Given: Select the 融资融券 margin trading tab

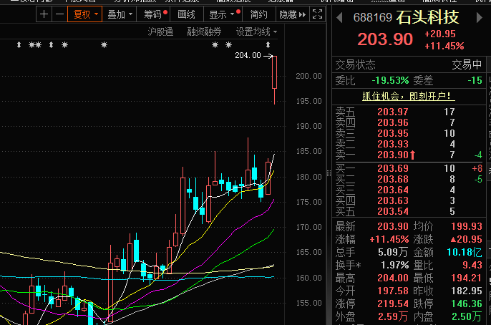Looking at the screenshot, I should [205, 31].
